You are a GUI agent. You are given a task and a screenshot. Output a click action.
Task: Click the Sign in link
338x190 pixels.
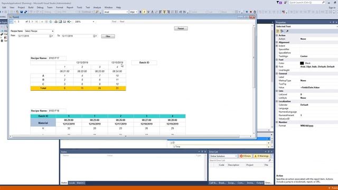tap(332, 7)
